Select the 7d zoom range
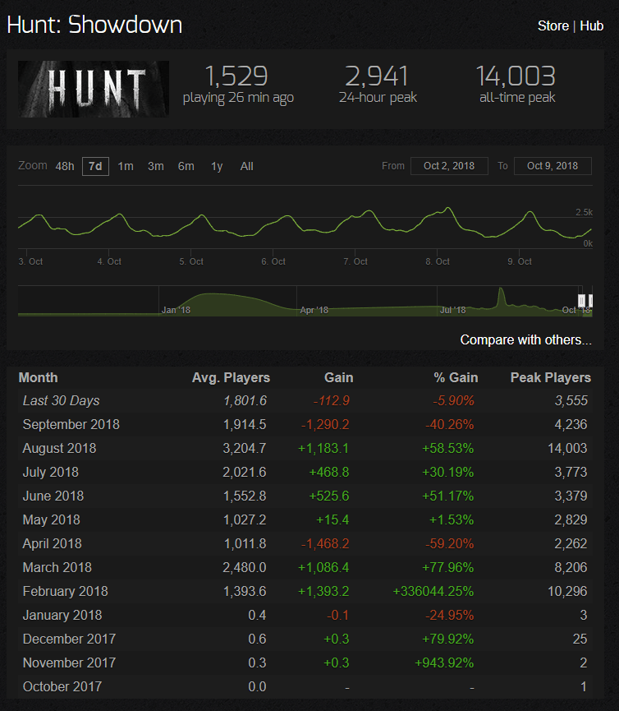Image resolution: width=619 pixels, height=711 pixels. click(x=95, y=166)
